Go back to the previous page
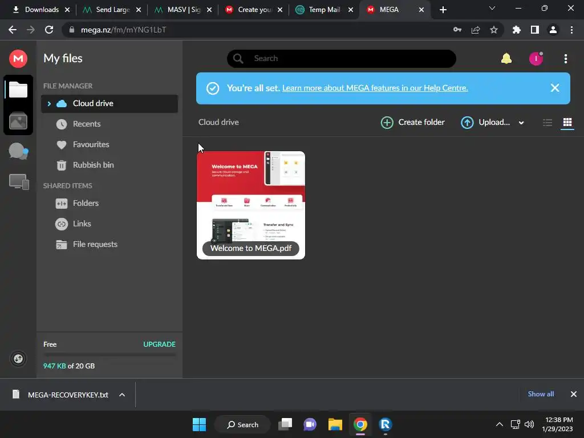The image size is (584, 438). 13,30
